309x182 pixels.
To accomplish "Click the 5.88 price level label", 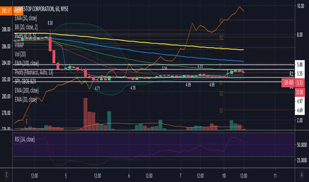I will tap(300, 65).
